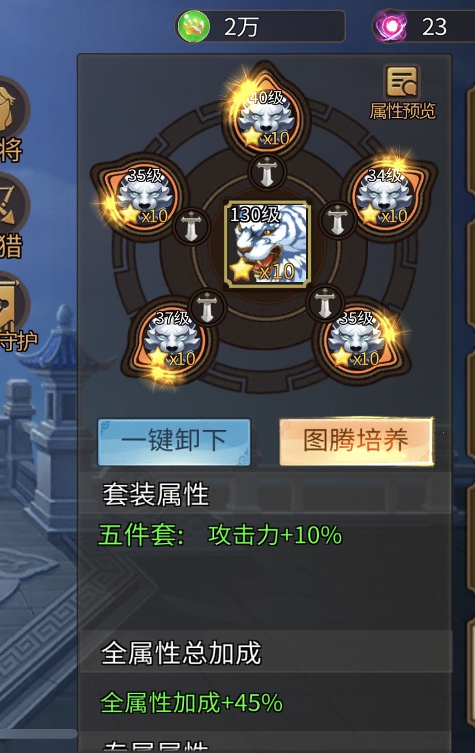475x753 pixels.
Task: Click the 五件套 攻击力+10% set bonus text
Action: click(220, 535)
